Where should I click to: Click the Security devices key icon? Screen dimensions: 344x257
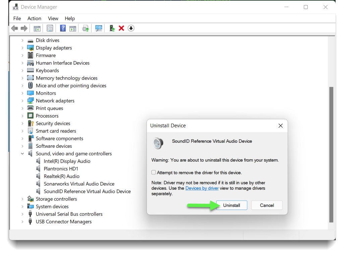[x=31, y=123]
